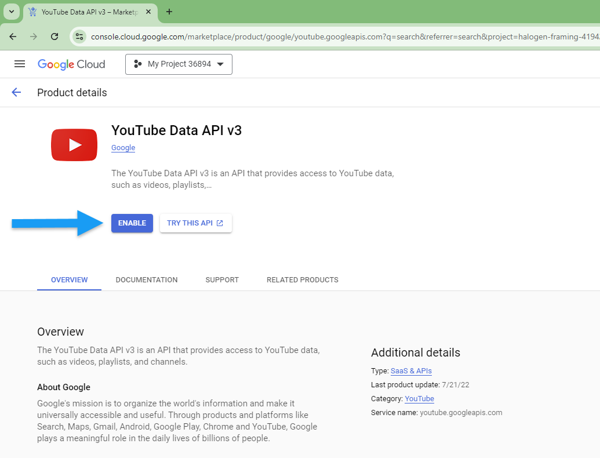This screenshot has height=458, width=600.
Task: Click the YouTube Data API v3 browser tab
Action: coord(90,12)
